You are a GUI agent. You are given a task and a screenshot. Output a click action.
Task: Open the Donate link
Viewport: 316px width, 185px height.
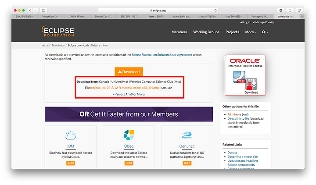(232, 153)
